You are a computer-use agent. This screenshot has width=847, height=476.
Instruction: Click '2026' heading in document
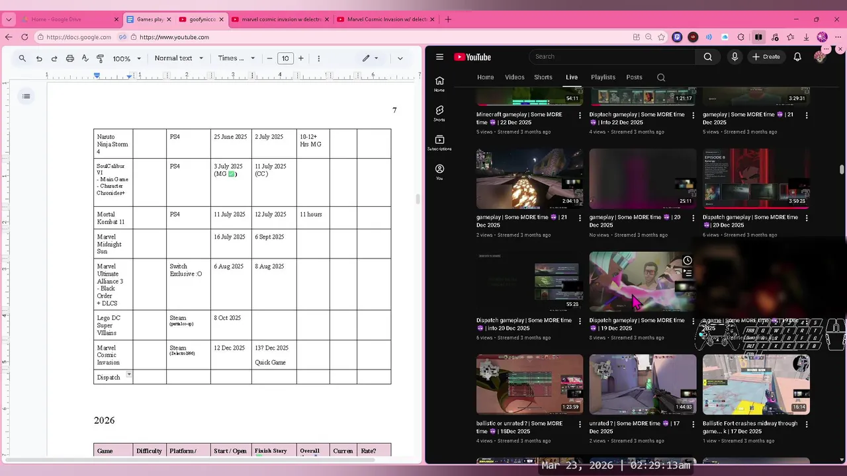point(105,420)
